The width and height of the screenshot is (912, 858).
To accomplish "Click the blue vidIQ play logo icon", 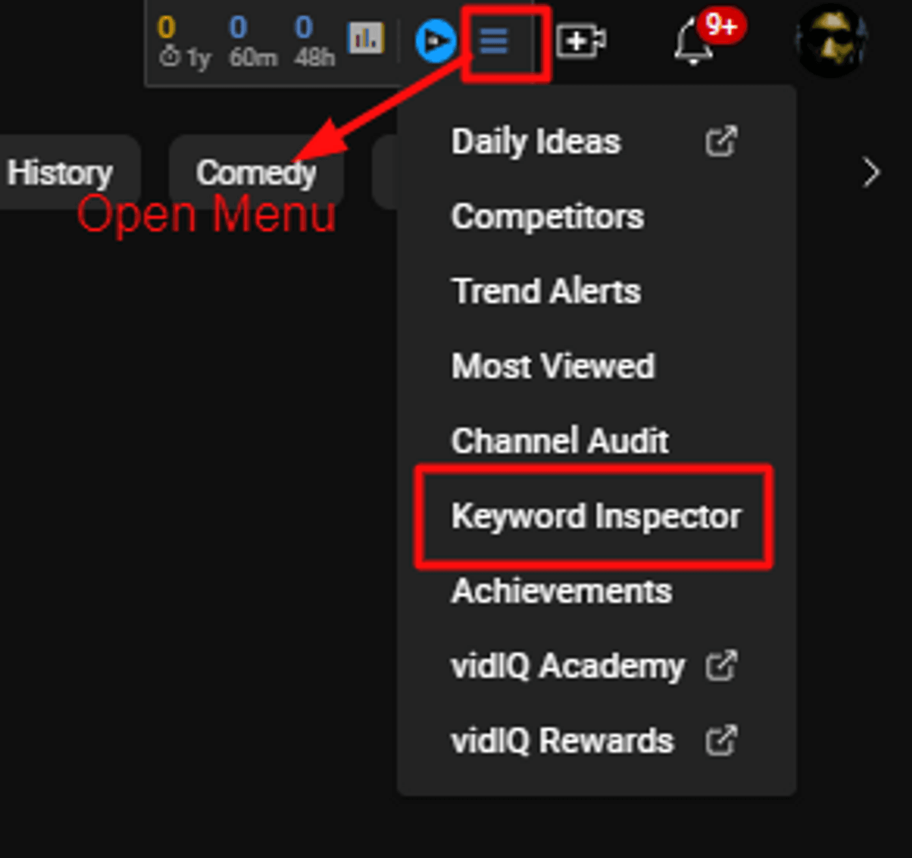I will (435, 42).
